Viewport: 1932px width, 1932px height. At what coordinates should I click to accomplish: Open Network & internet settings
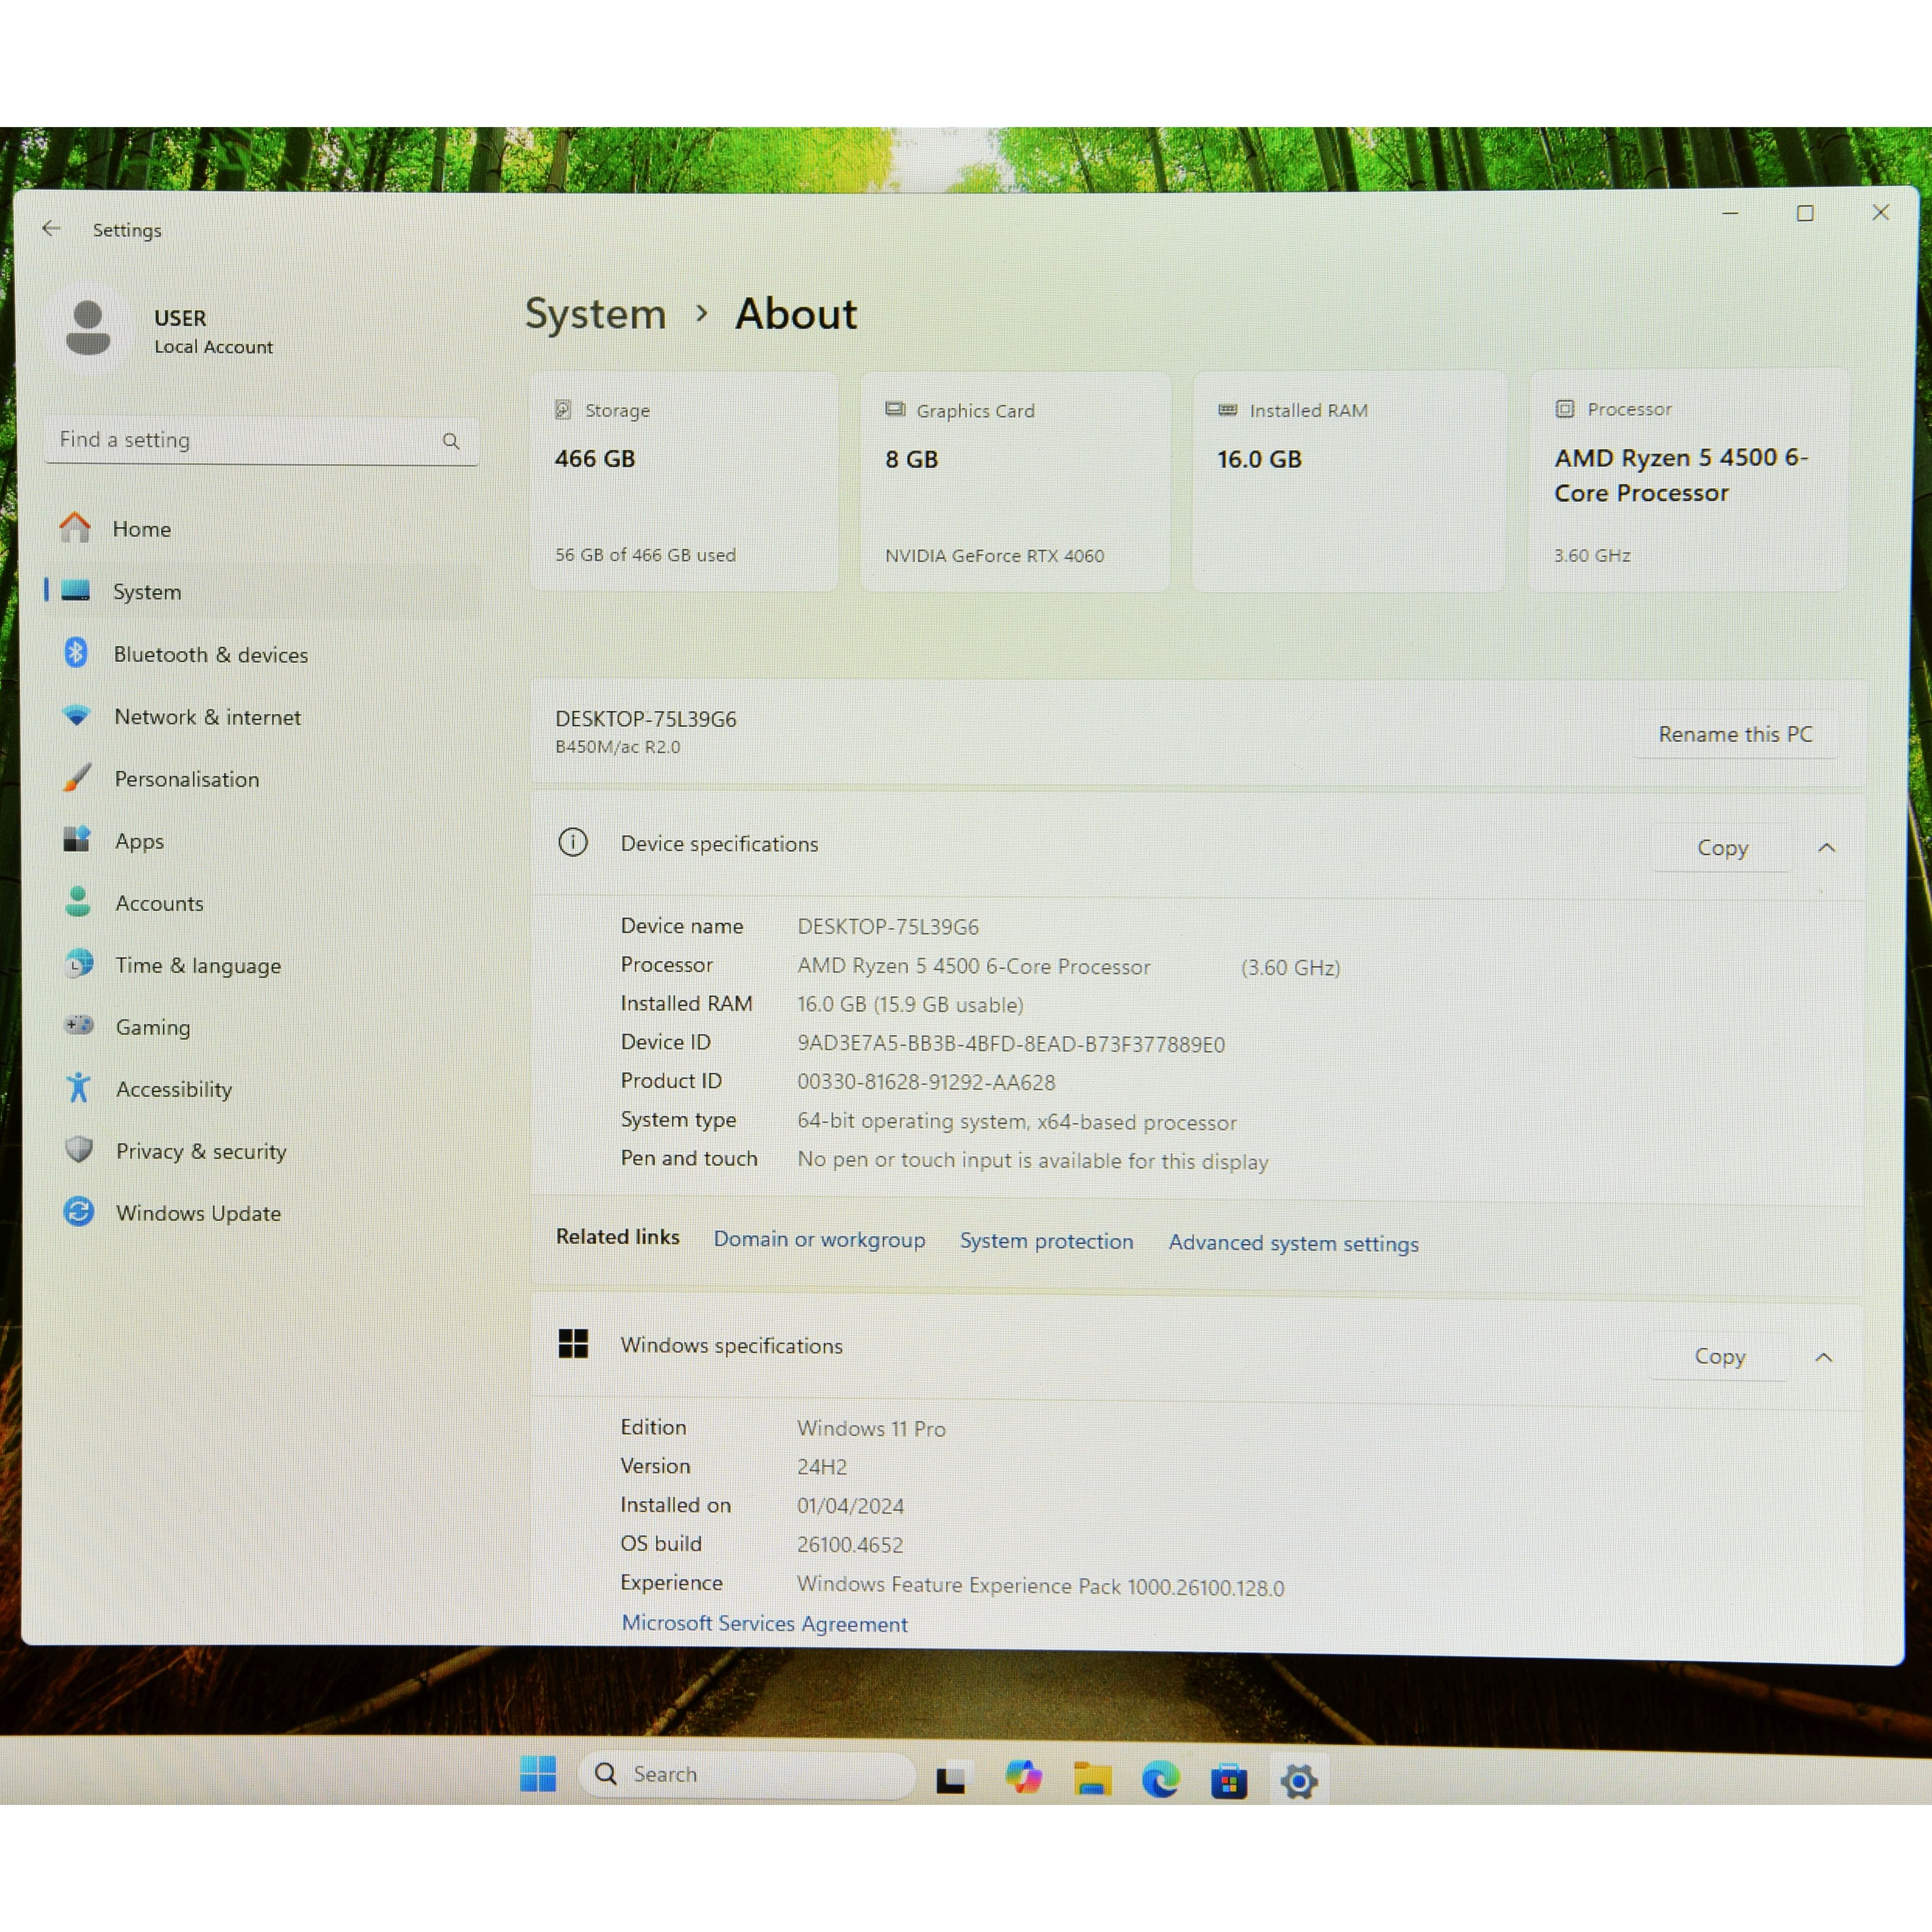tap(263, 717)
